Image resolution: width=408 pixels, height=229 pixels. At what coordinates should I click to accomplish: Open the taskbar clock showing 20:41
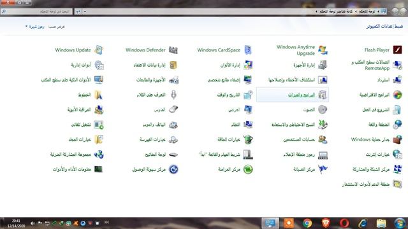tap(16, 223)
